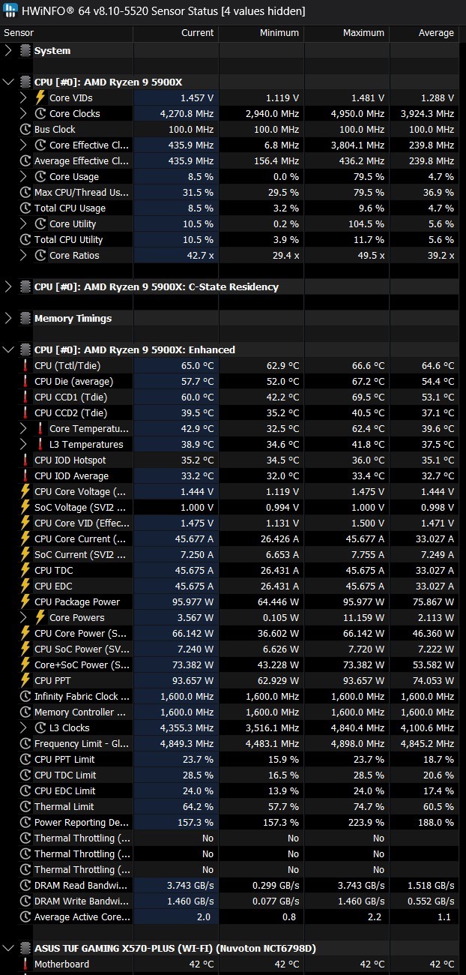
Task: Click the lightning icon beside CPU PPT
Action: tap(25, 681)
